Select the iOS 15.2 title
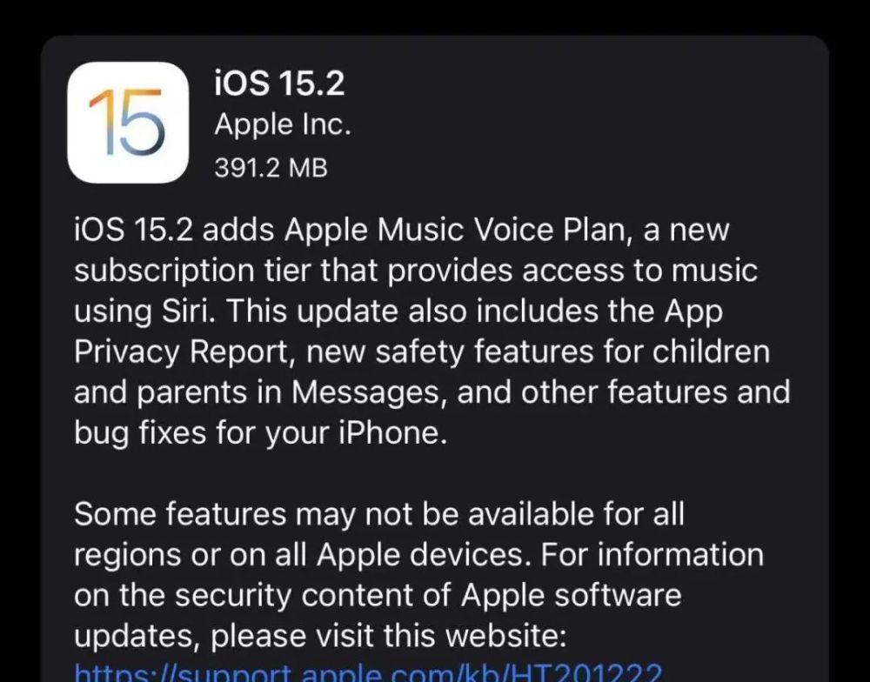870x682 pixels. pyautogui.click(x=279, y=84)
